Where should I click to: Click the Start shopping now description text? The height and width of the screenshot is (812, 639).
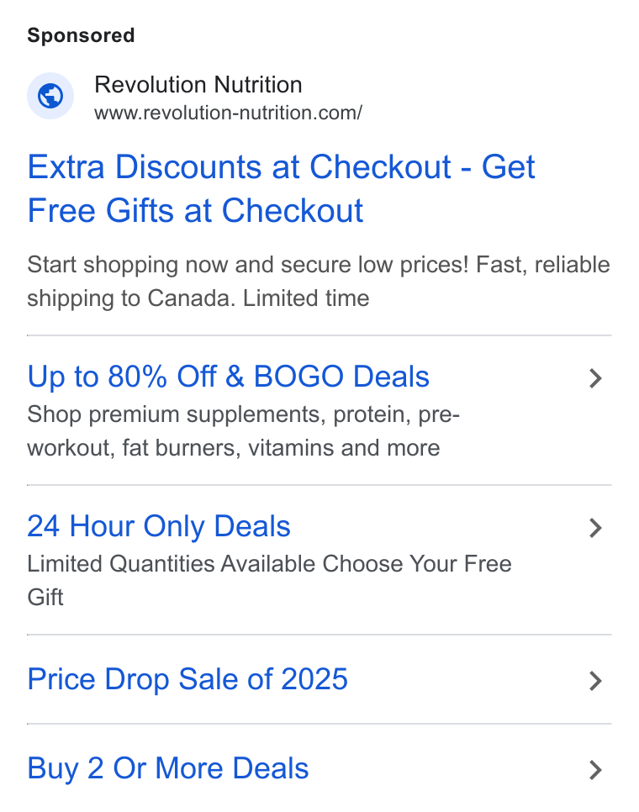(319, 282)
